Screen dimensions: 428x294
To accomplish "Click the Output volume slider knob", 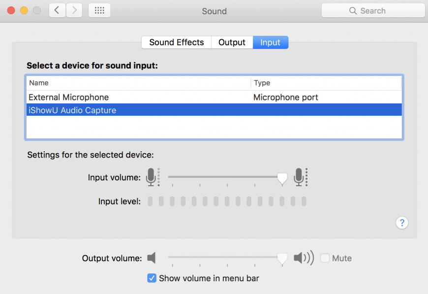I will pos(282,259).
